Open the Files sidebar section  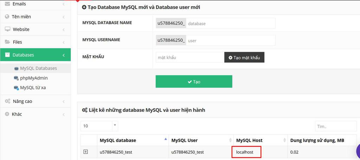36,42
